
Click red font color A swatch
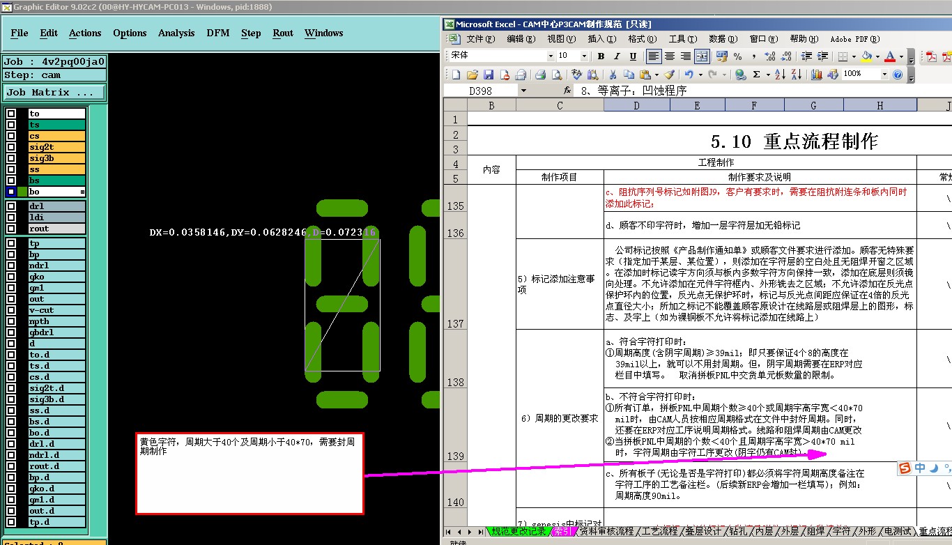[891, 56]
